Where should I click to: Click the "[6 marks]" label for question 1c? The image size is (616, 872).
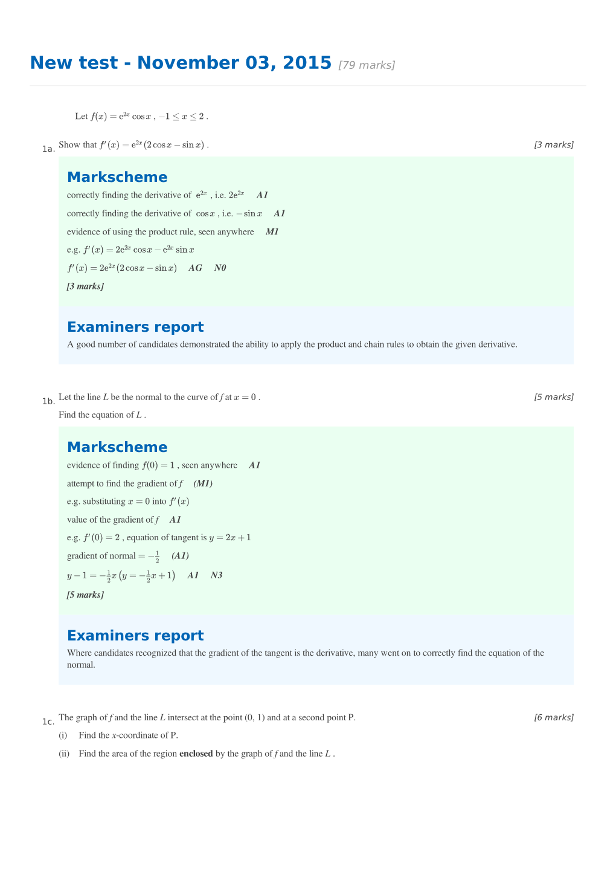click(x=553, y=717)
